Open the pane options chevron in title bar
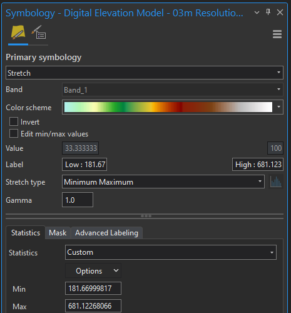This screenshot has width=291, height=313. (x=257, y=13)
